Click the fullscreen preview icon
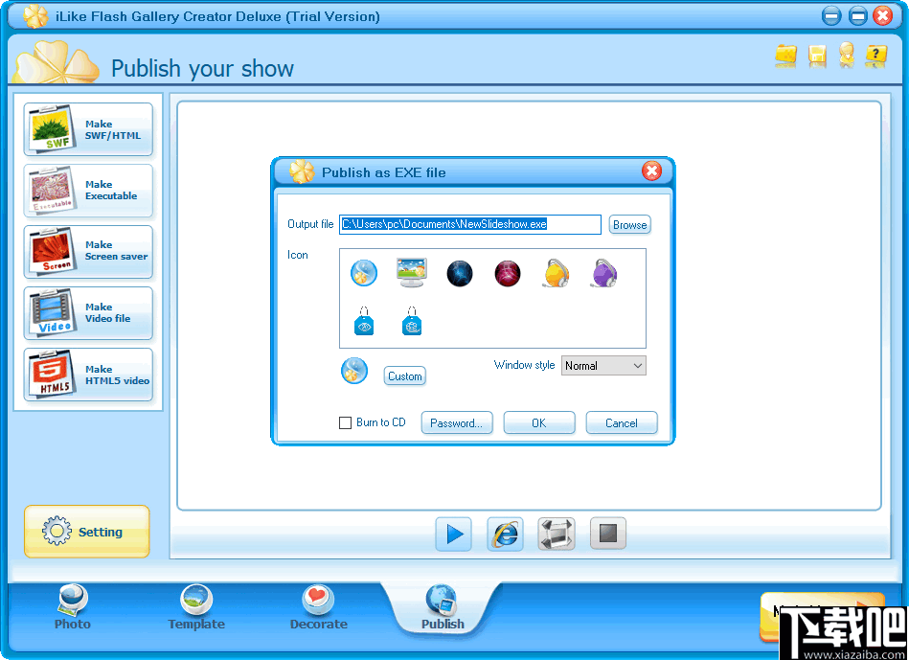Viewport: 909px width, 660px height. coord(557,534)
